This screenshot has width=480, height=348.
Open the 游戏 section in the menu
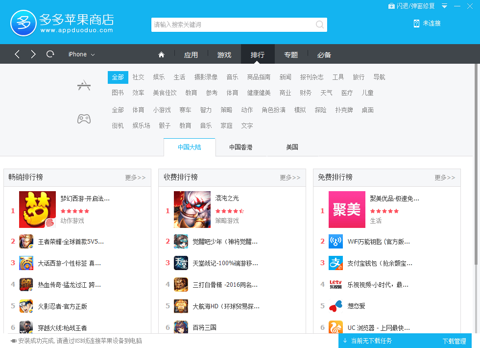pos(224,54)
